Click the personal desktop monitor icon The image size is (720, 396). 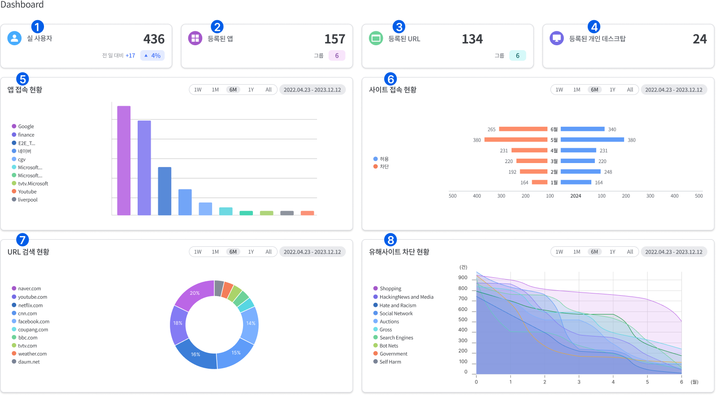[x=556, y=38]
